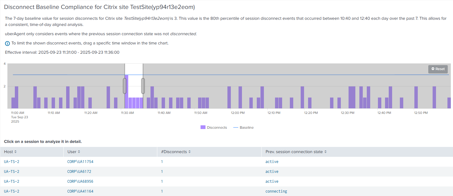Click active state in the first row

(272, 162)
